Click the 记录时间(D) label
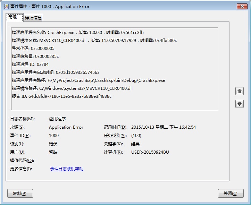 116,127
